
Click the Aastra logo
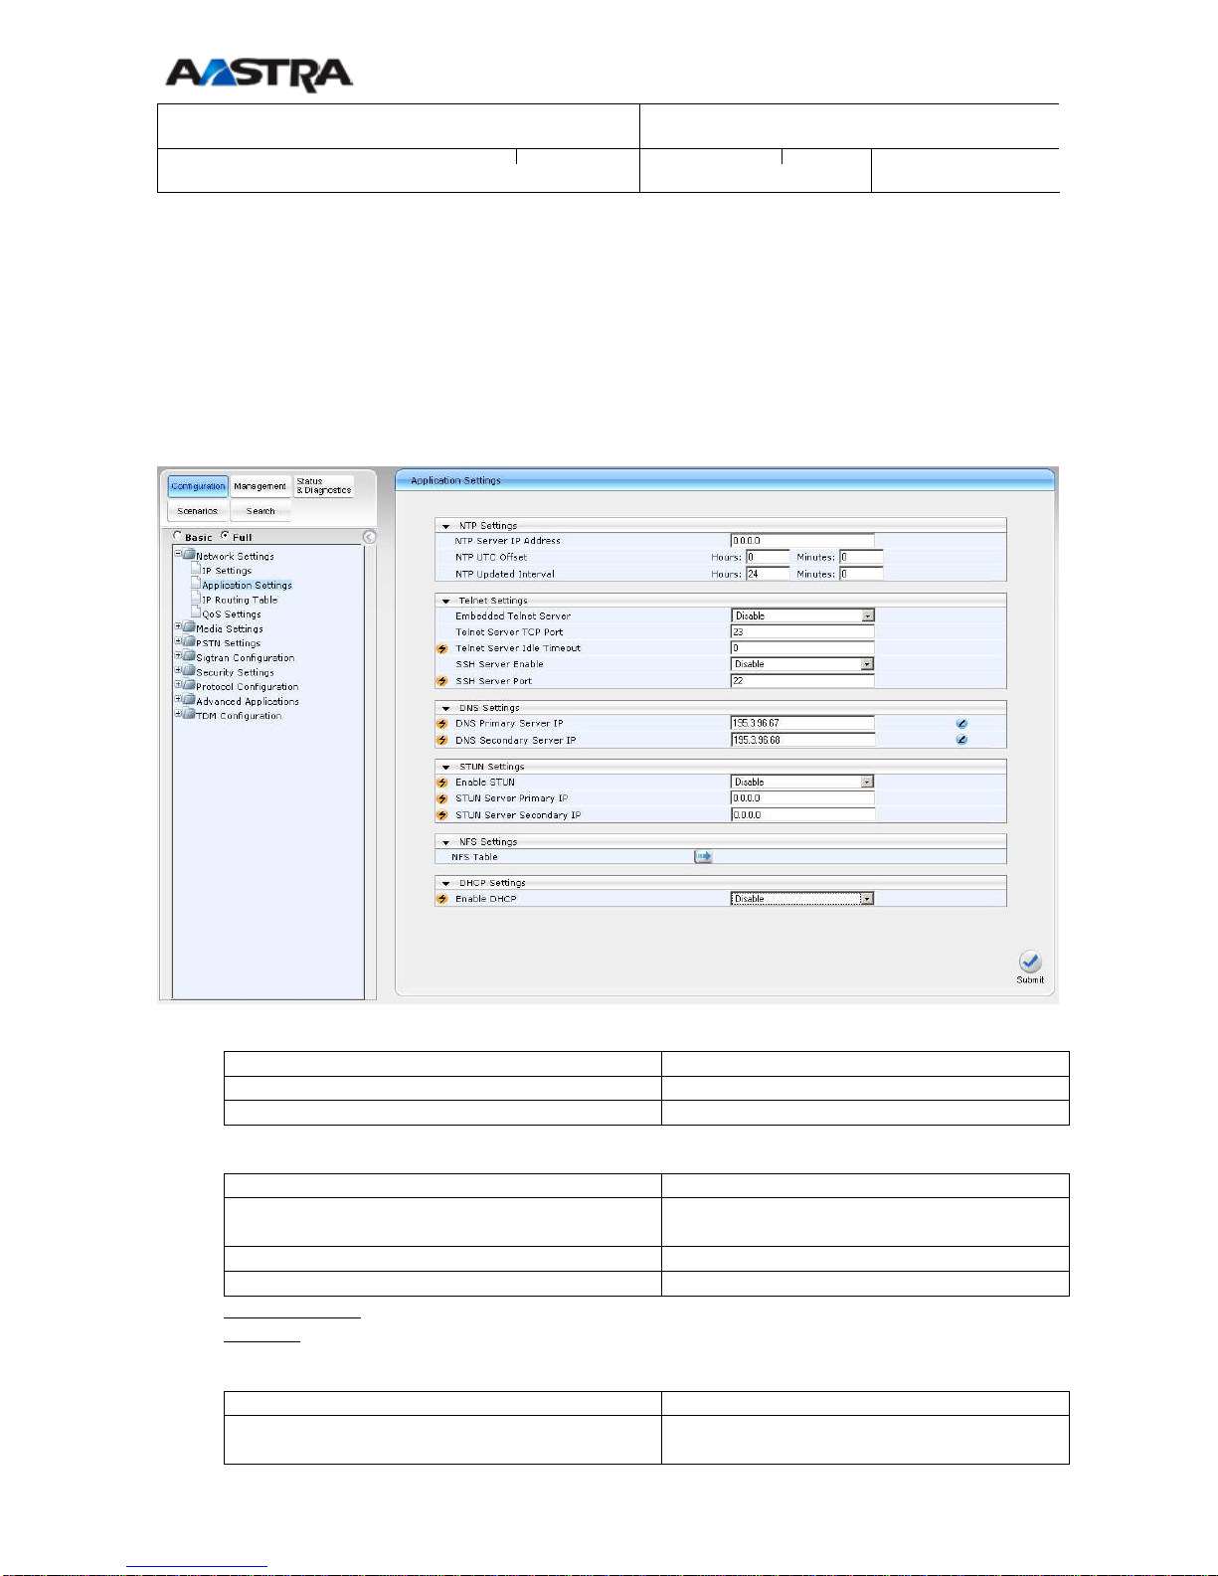coord(259,75)
